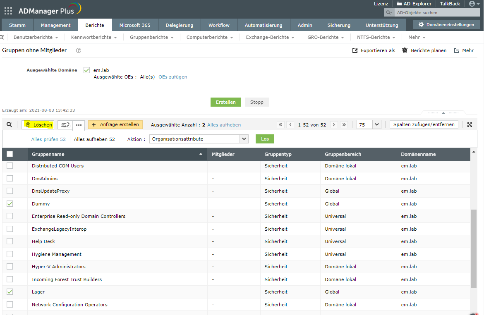Image resolution: width=484 pixels, height=315 pixels.
Task: Focus the AD-Objekte suchen field
Action: [x=437, y=13]
